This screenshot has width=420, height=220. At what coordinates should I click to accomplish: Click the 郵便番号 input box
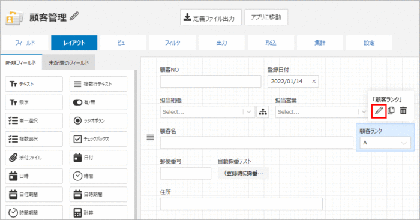point(185,173)
